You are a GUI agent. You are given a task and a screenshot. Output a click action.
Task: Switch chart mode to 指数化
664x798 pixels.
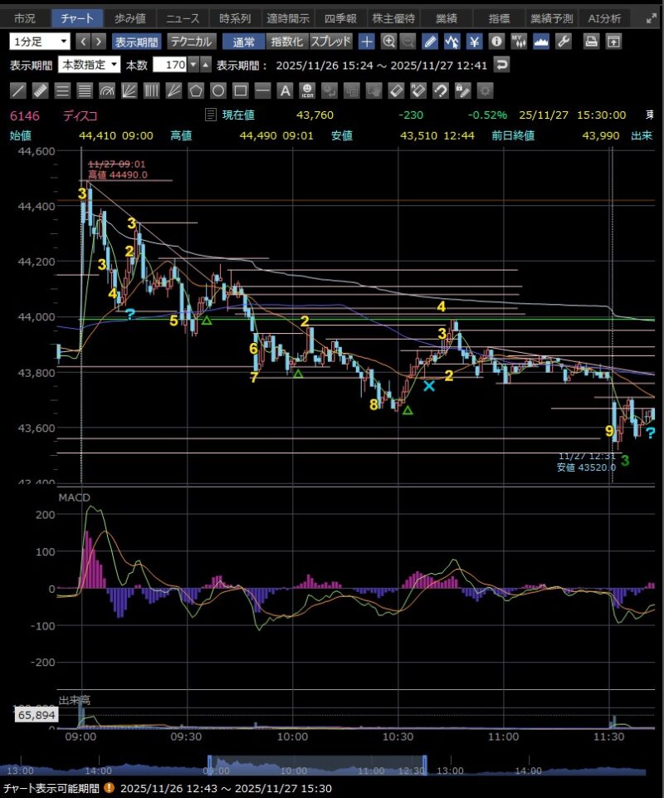[x=288, y=41]
